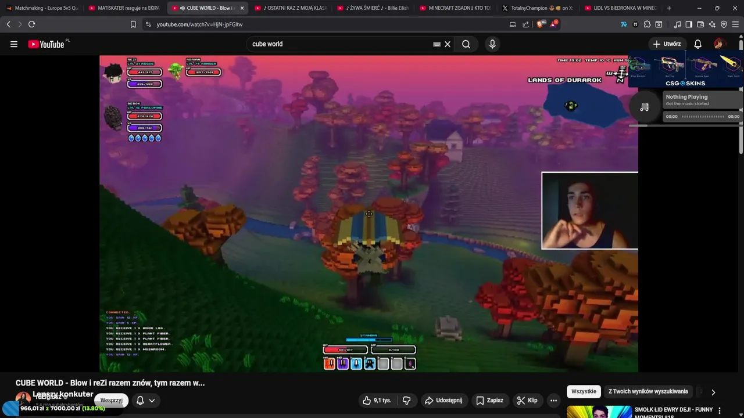
Task: Open a new browser tab
Action: coord(669,8)
